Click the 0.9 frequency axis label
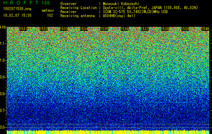Screen dimensions: 212x134 (x=3, y=77)
